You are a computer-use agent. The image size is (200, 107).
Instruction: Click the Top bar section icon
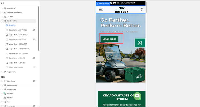(x=5, y=17)
